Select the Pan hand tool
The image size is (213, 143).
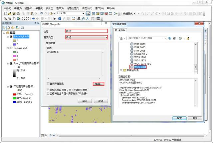click(x=14, y=19)
